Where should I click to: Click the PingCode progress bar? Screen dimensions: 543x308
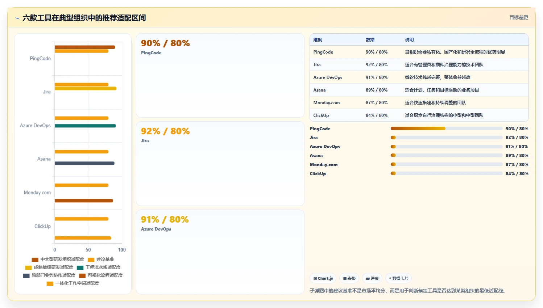coord(447,129)
